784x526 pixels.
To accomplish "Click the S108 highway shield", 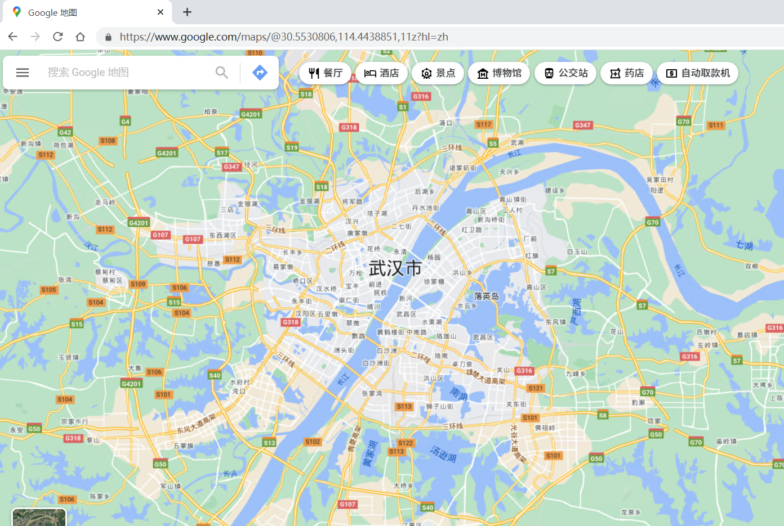I will [x=108, y=141].
